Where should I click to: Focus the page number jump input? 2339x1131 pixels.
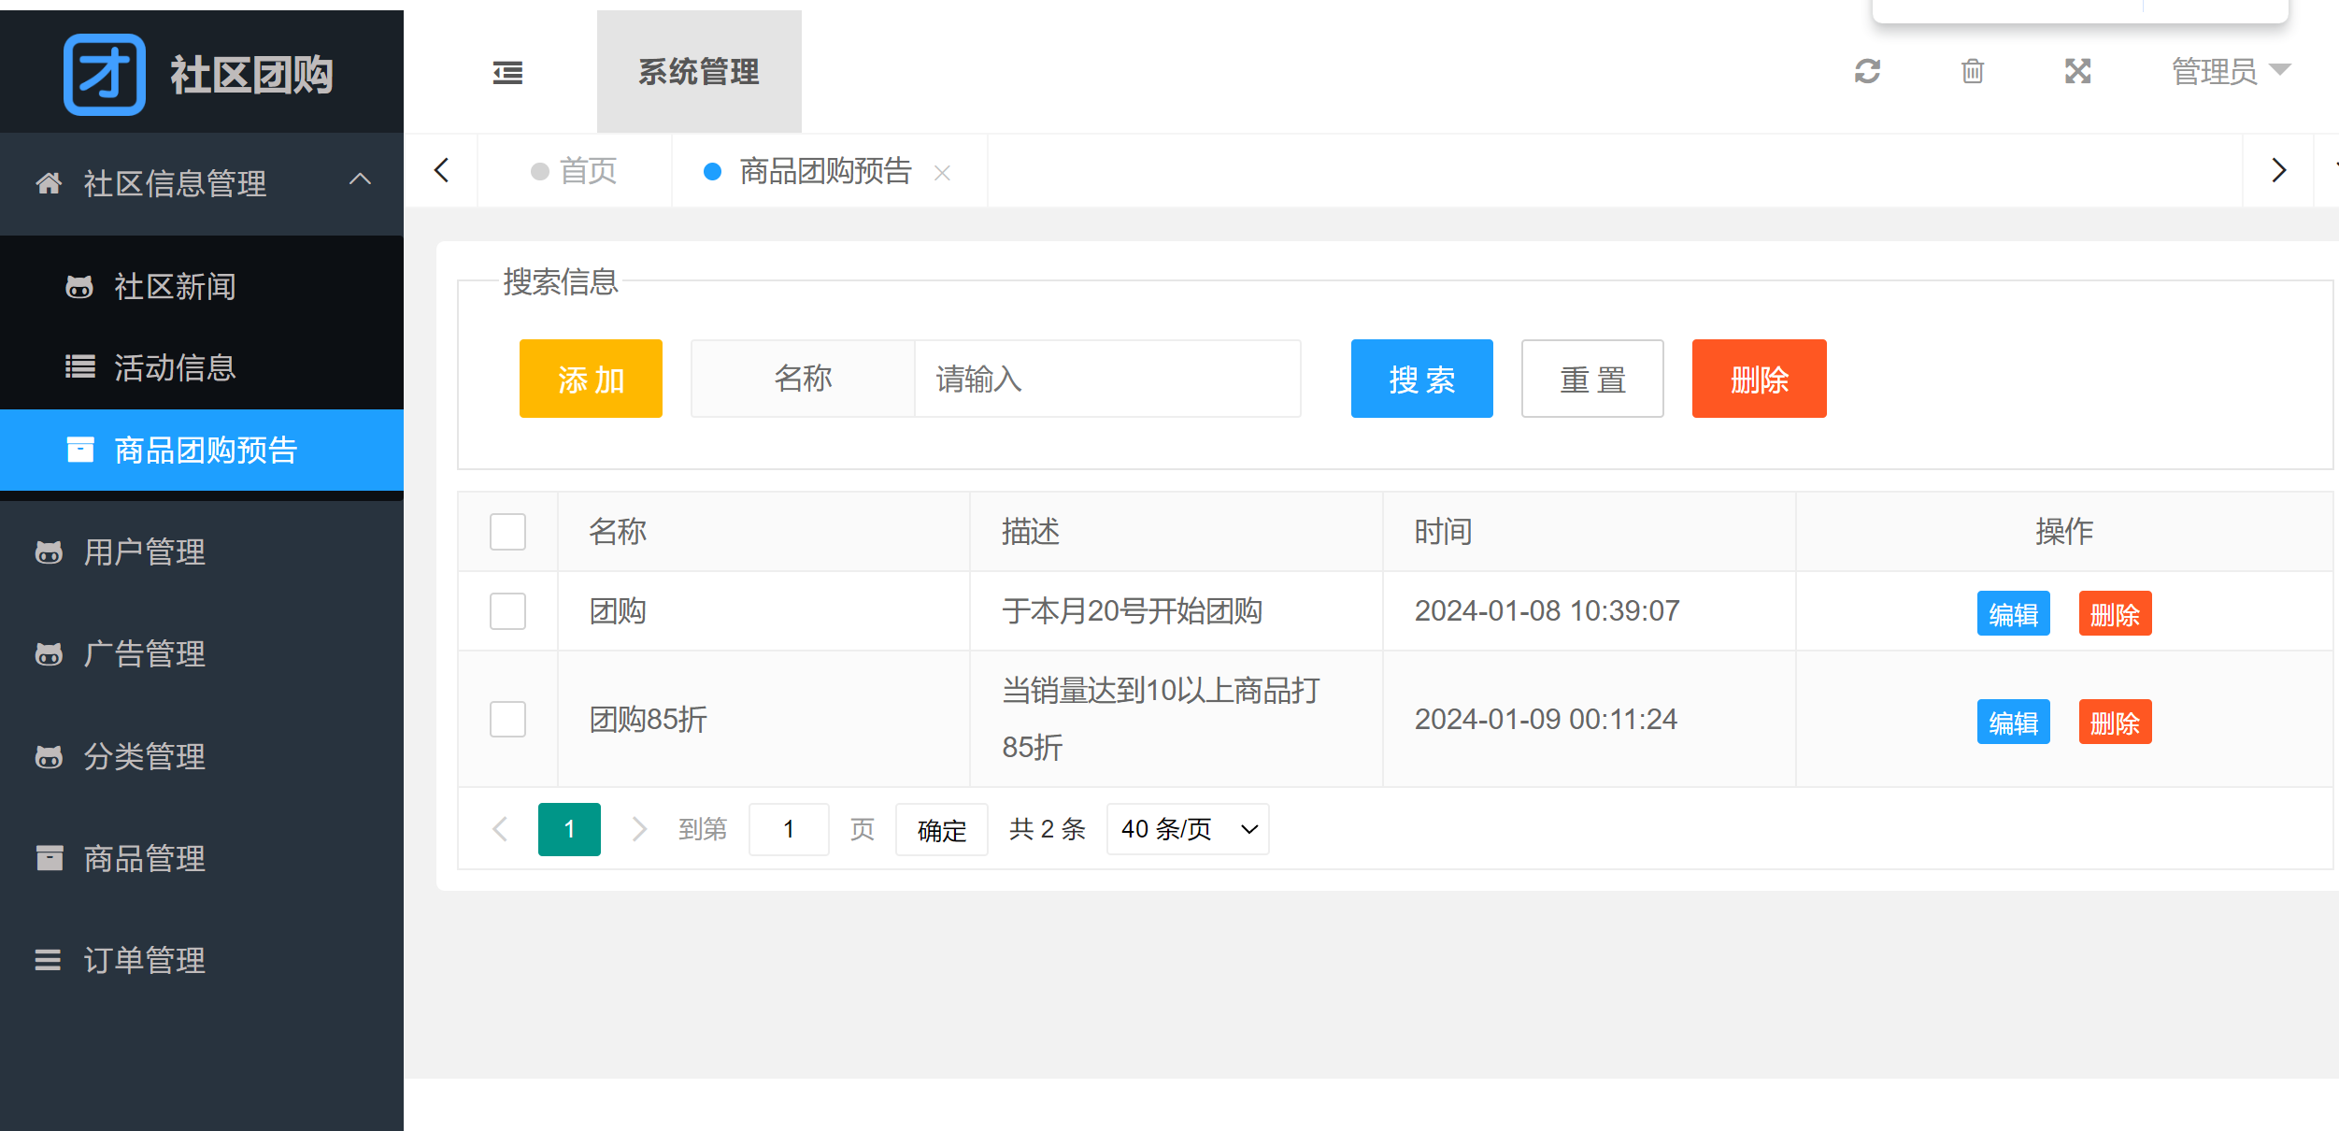point(789,829)
